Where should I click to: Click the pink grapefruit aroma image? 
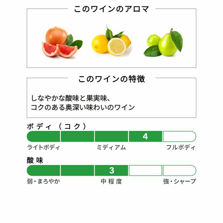click(x=62, y=42)
